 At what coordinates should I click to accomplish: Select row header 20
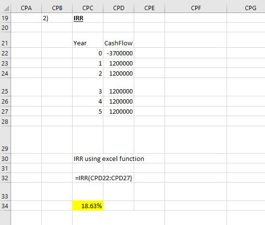point(5,27)
